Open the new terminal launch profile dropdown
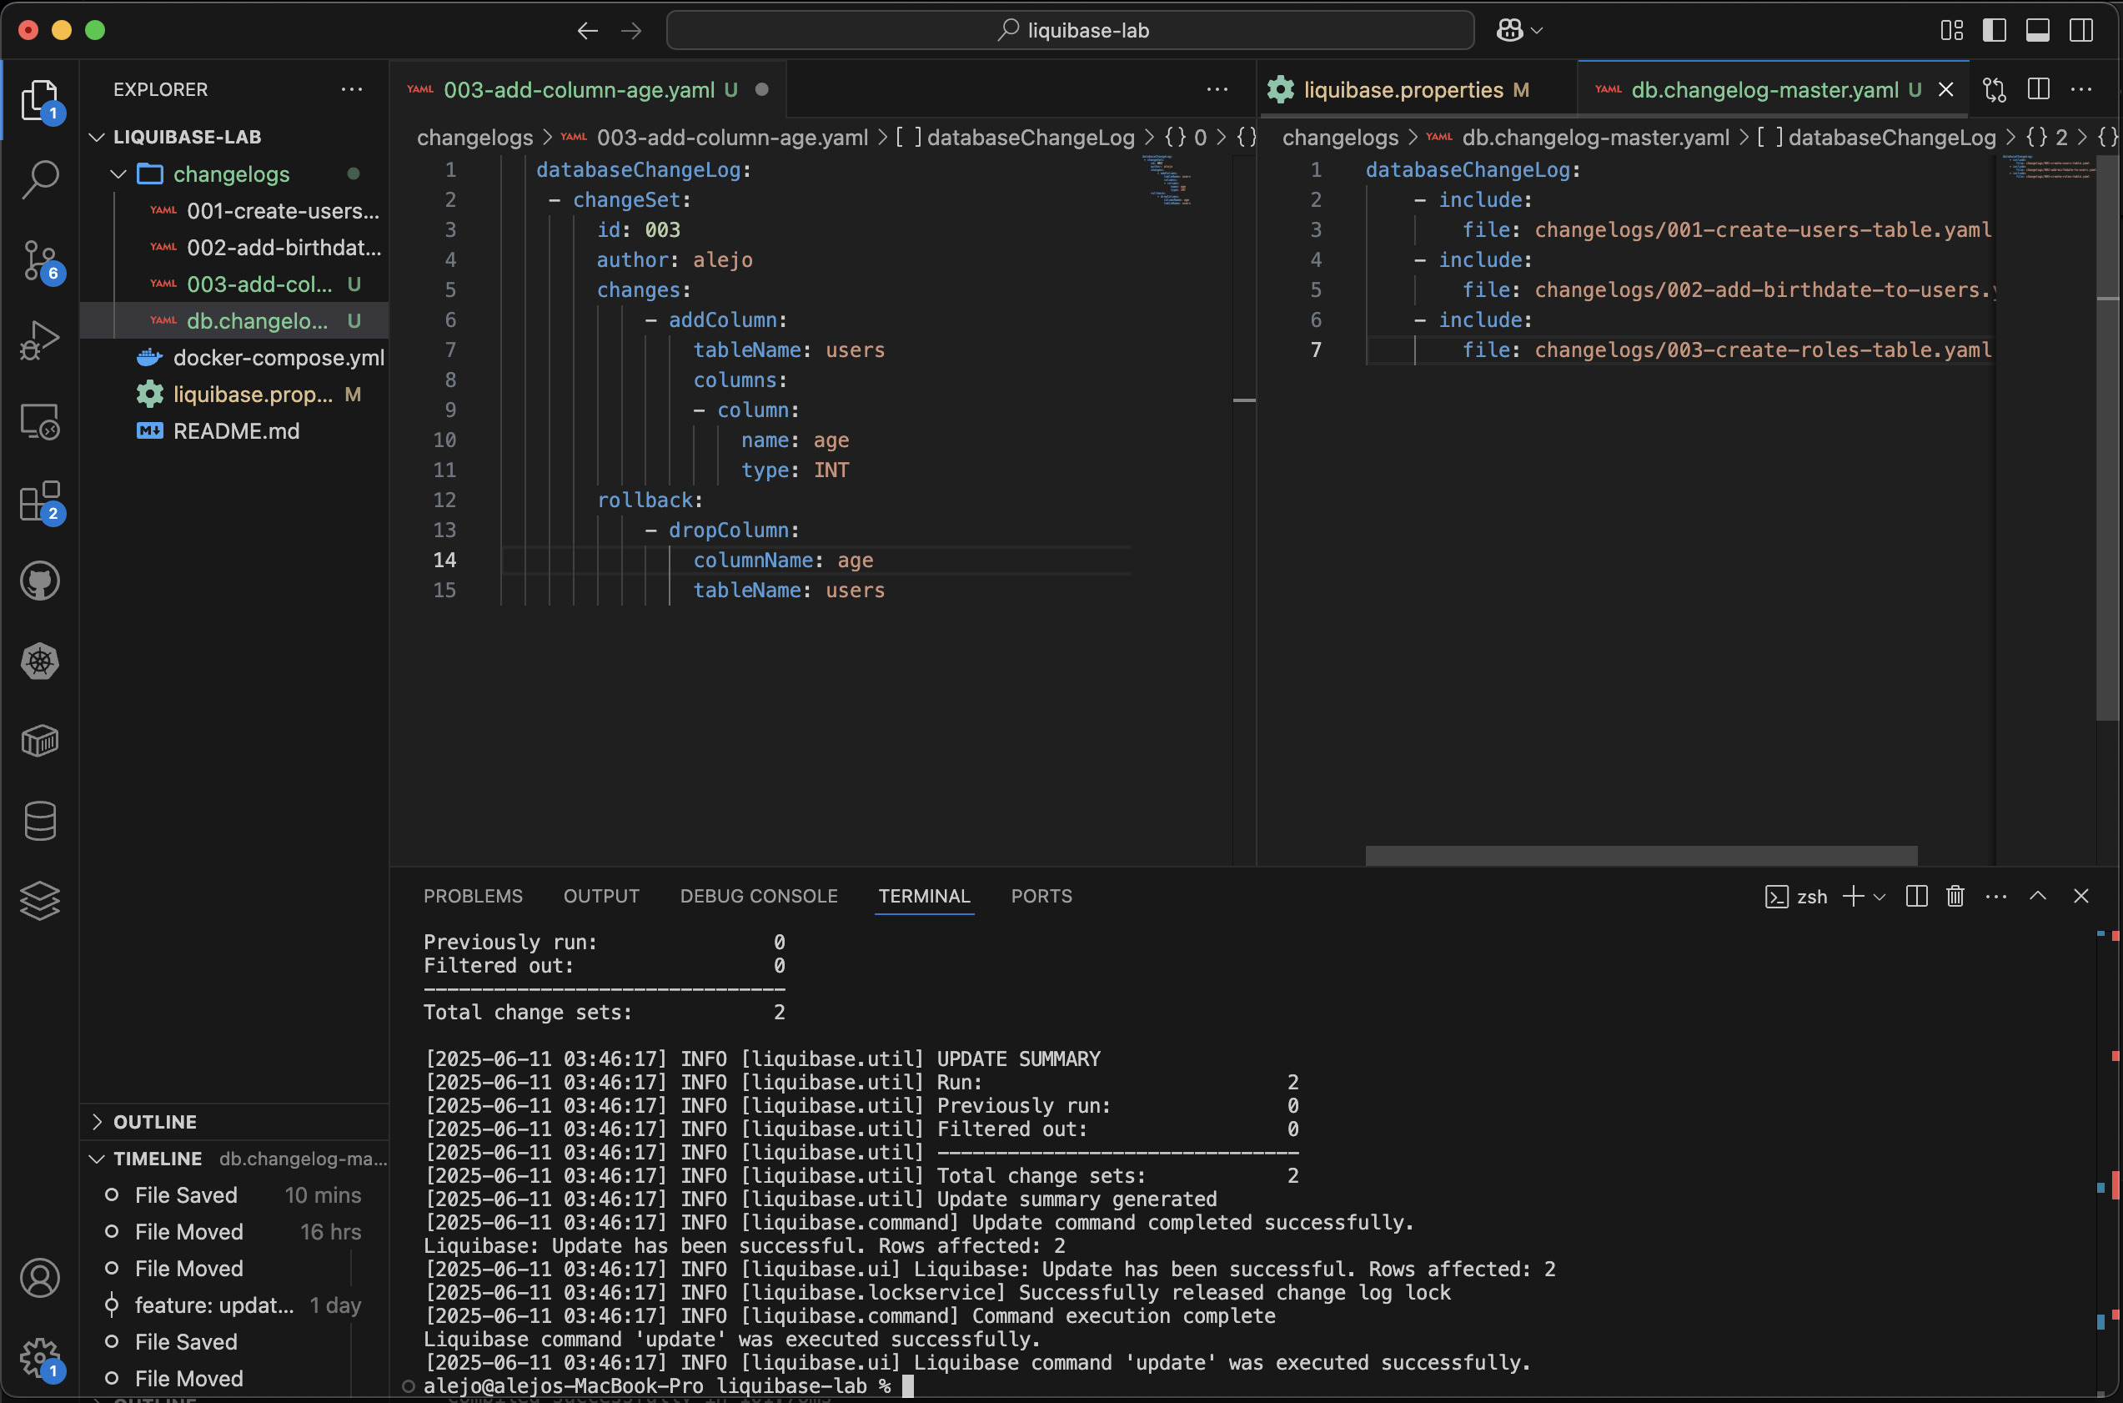2123x1403 pixels. coord(1880,897)
